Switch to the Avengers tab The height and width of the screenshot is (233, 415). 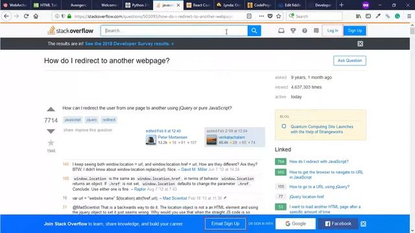pyautogui.click(x=77, y=5)
